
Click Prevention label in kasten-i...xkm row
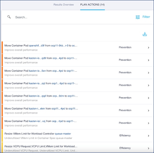coord(125,110)
